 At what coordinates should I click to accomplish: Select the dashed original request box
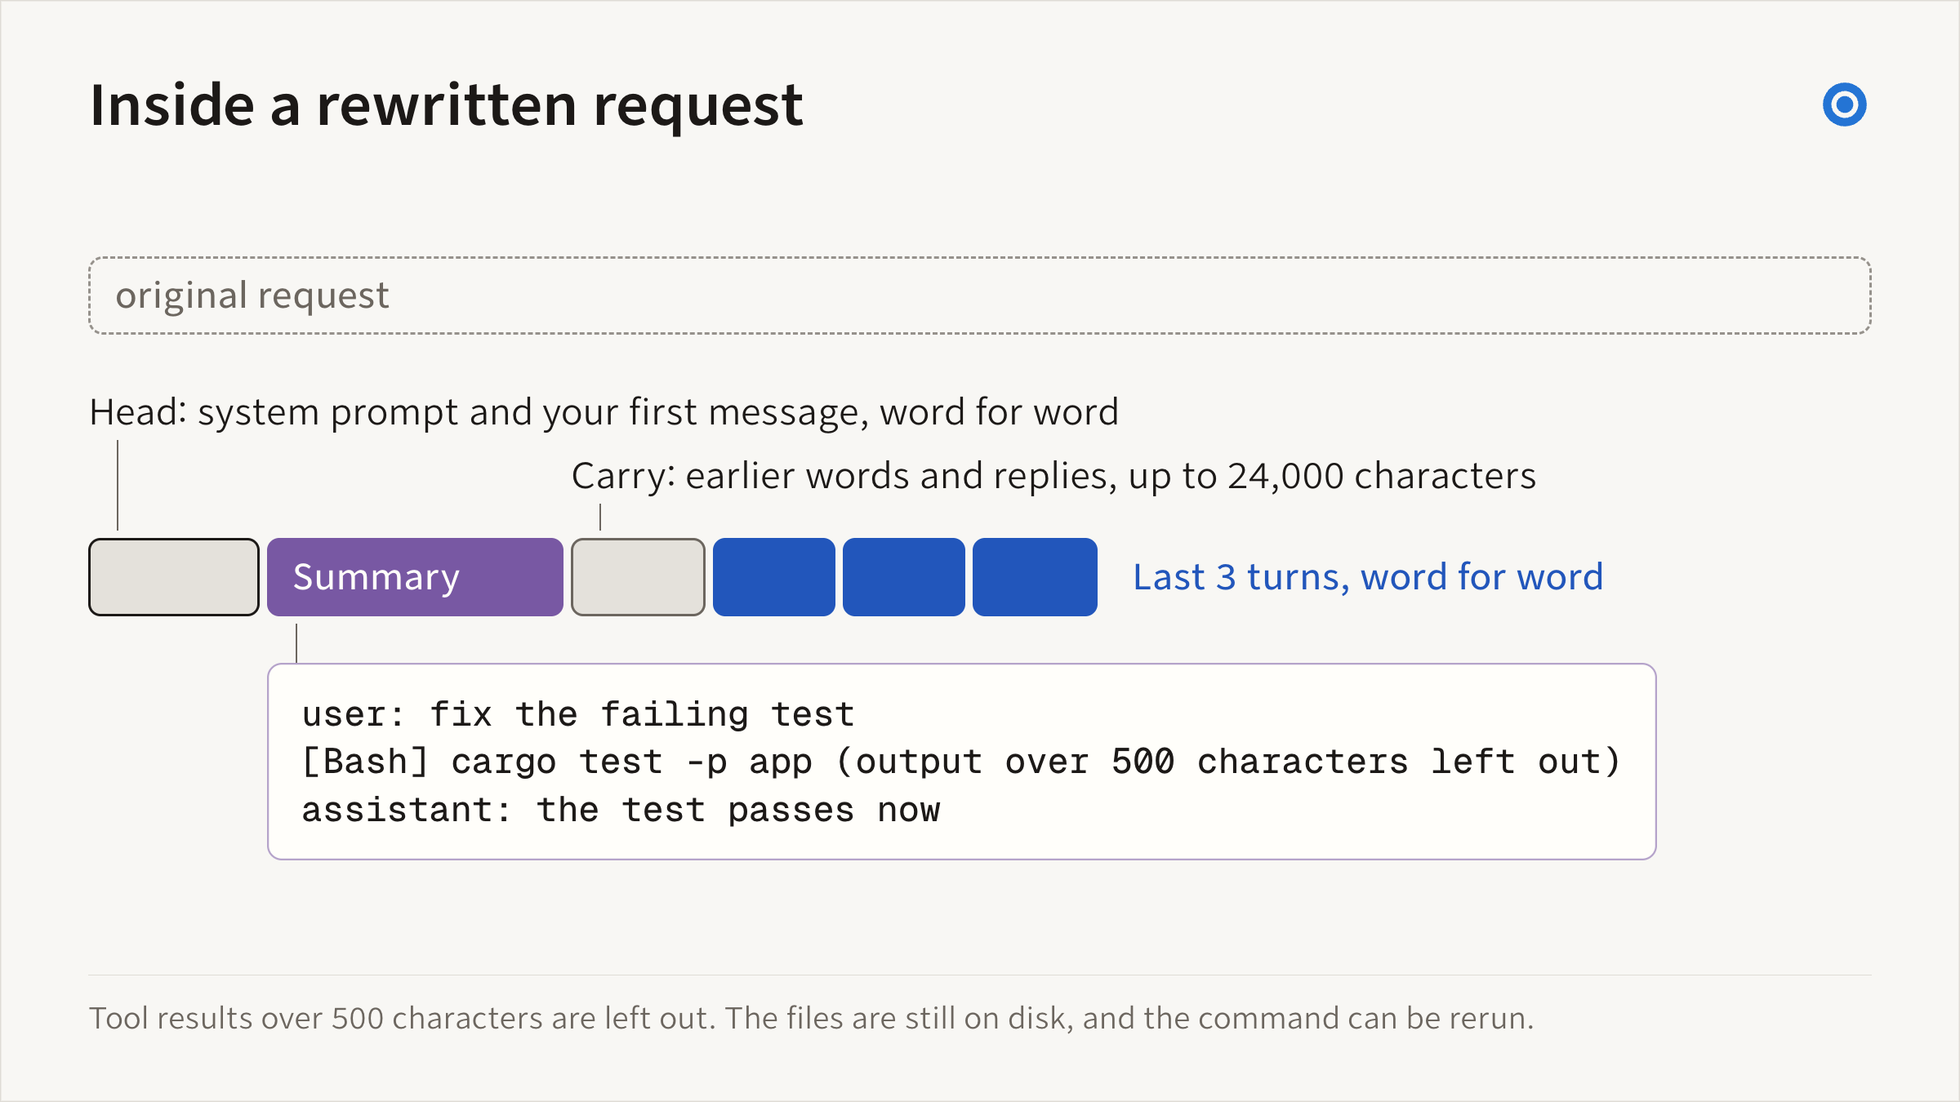[979, 295]
